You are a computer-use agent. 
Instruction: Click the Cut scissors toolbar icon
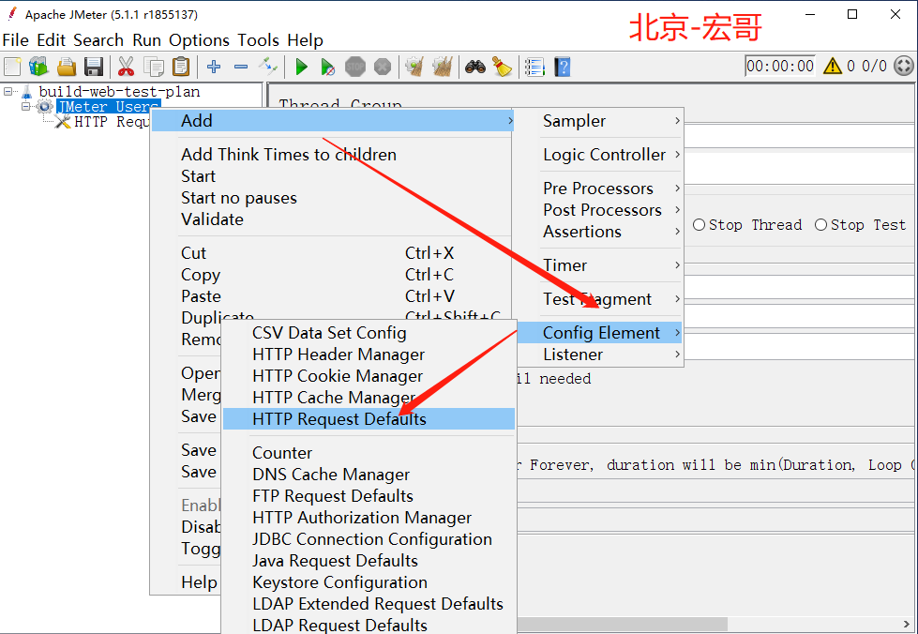click(126, 67)
